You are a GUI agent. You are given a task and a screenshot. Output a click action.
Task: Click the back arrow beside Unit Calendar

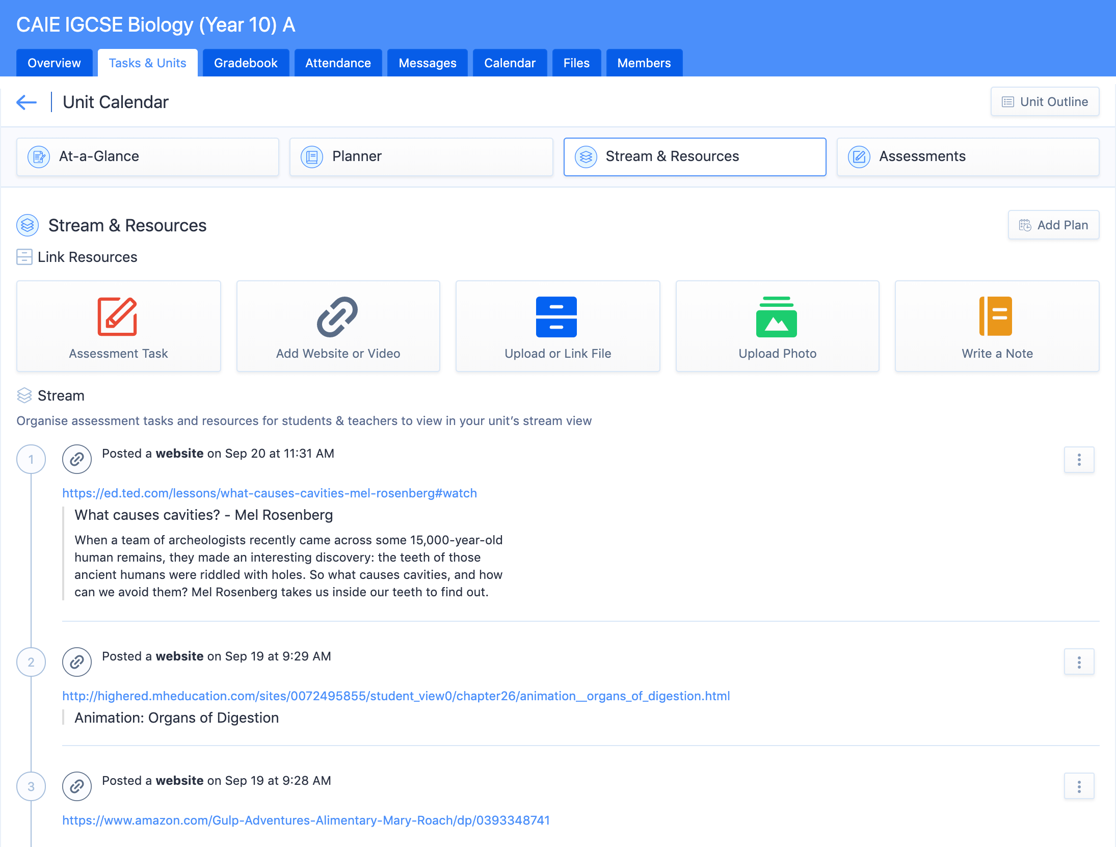tap(26, 102)
